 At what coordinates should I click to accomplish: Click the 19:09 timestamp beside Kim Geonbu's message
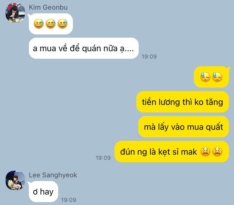149,57
